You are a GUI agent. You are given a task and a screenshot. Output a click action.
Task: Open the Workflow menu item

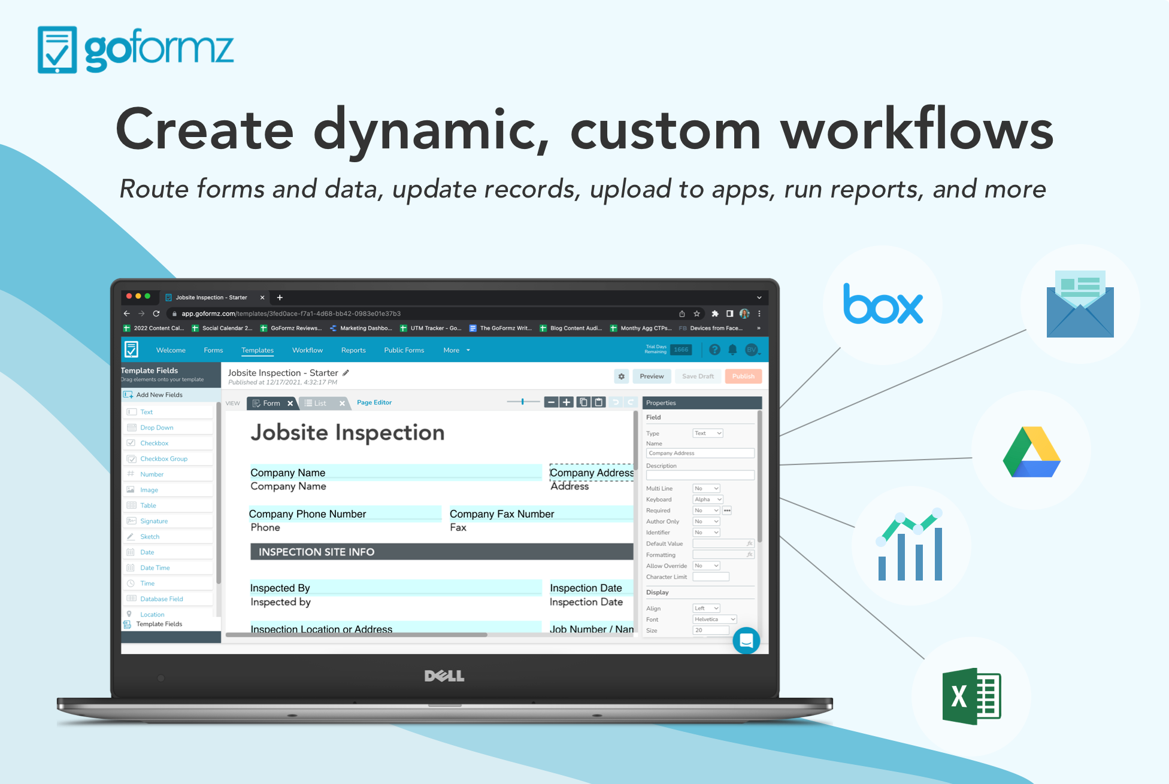[x=307, y=351]
